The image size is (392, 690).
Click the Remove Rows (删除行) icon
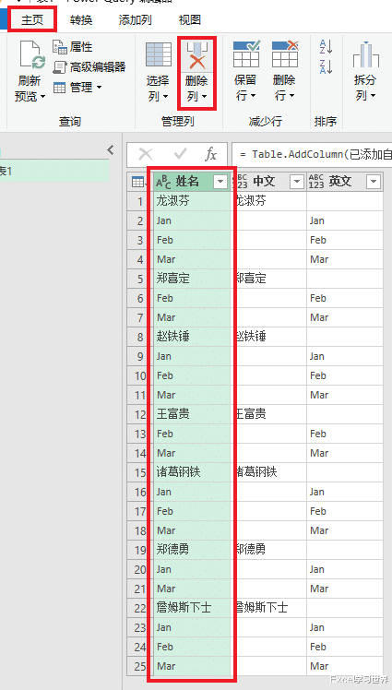tap(284, 54)
